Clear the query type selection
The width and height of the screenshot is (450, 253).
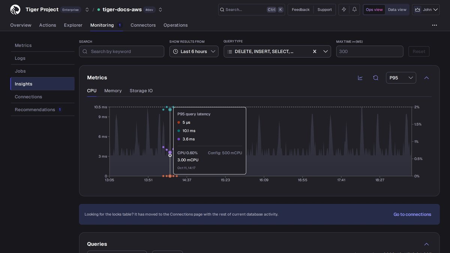pos(315,51)
